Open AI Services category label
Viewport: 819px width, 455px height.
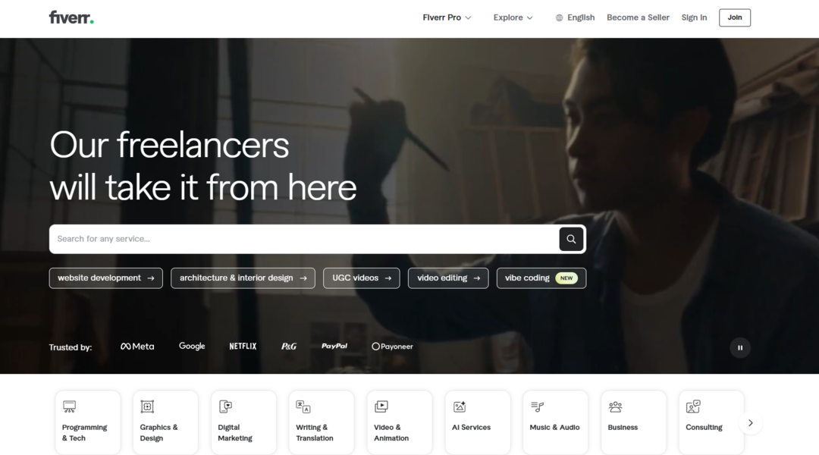pyautogui.click(x=471, y=427)
